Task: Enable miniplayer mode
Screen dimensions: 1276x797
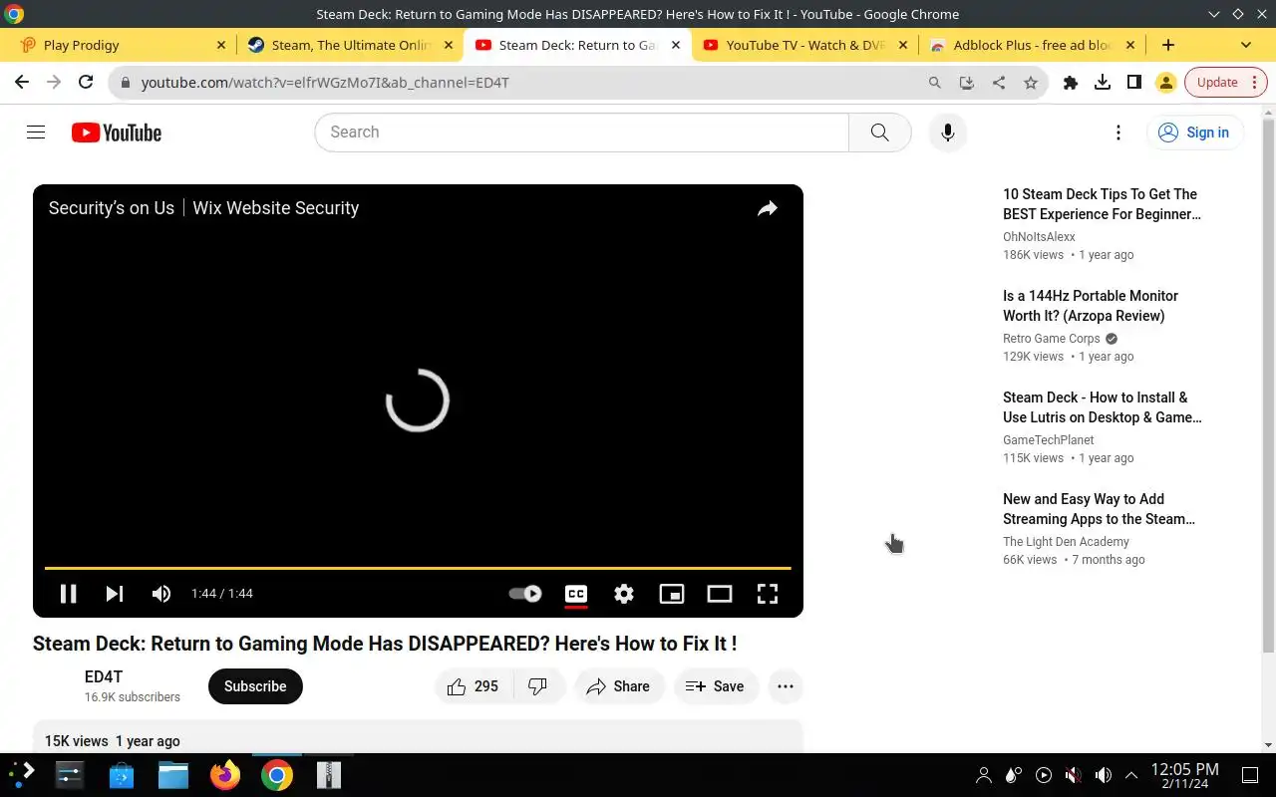Action: coord(672,594)
